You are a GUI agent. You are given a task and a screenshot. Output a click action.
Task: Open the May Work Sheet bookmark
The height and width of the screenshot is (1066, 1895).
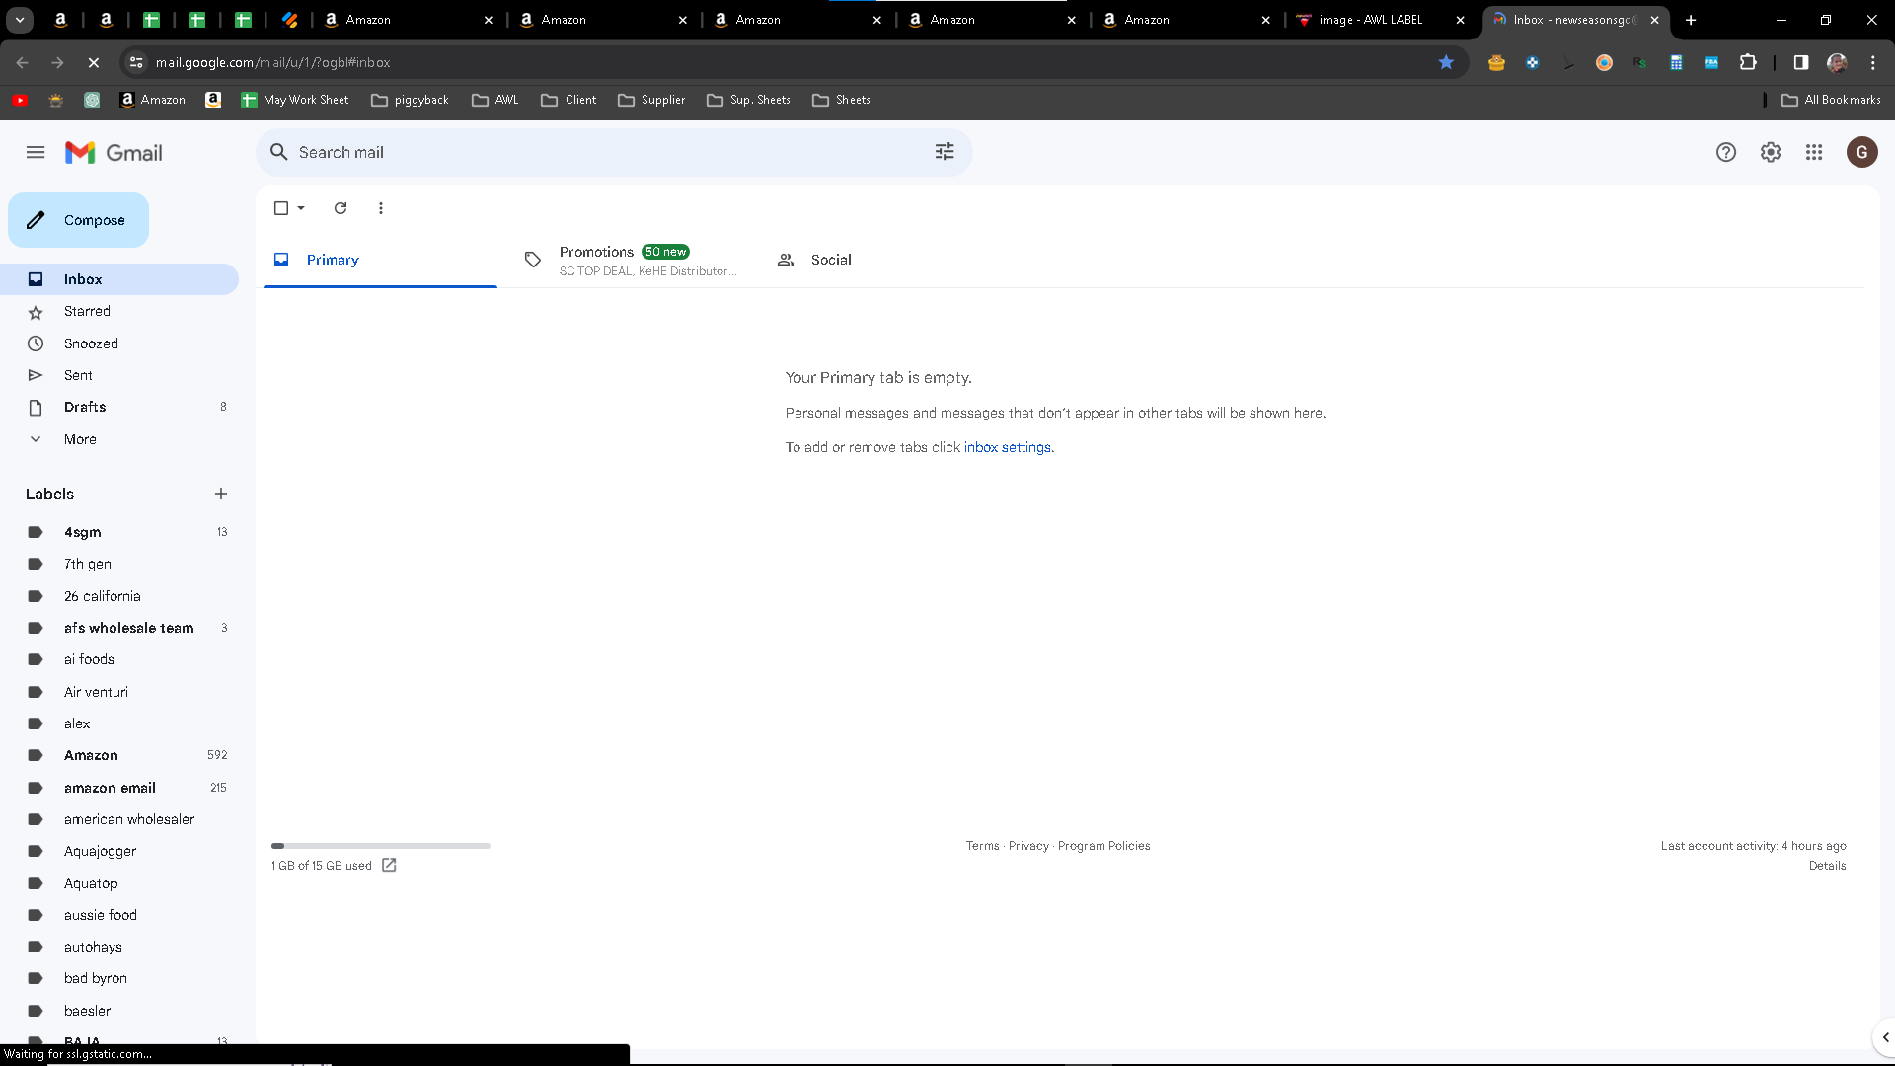[x=294, y=100]
